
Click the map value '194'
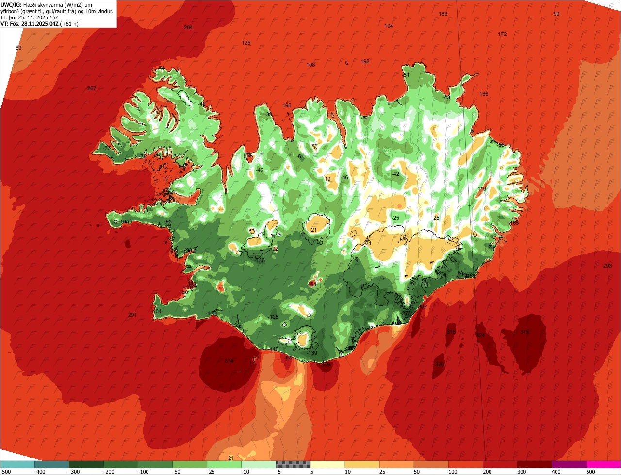point(389,26)
